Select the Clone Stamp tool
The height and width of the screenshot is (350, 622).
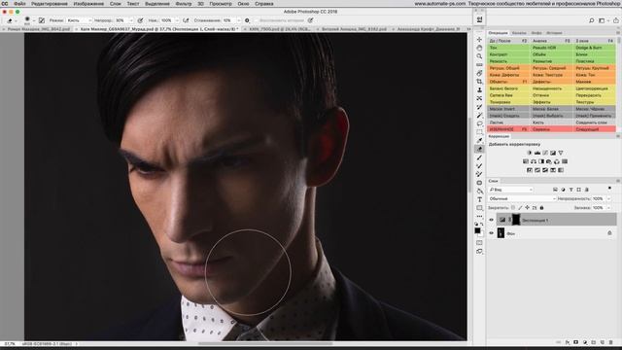click(479, 89)
